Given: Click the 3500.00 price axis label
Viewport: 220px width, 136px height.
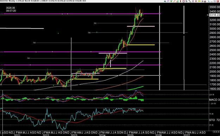Looking at the screenshot, I should pos(215,7).
